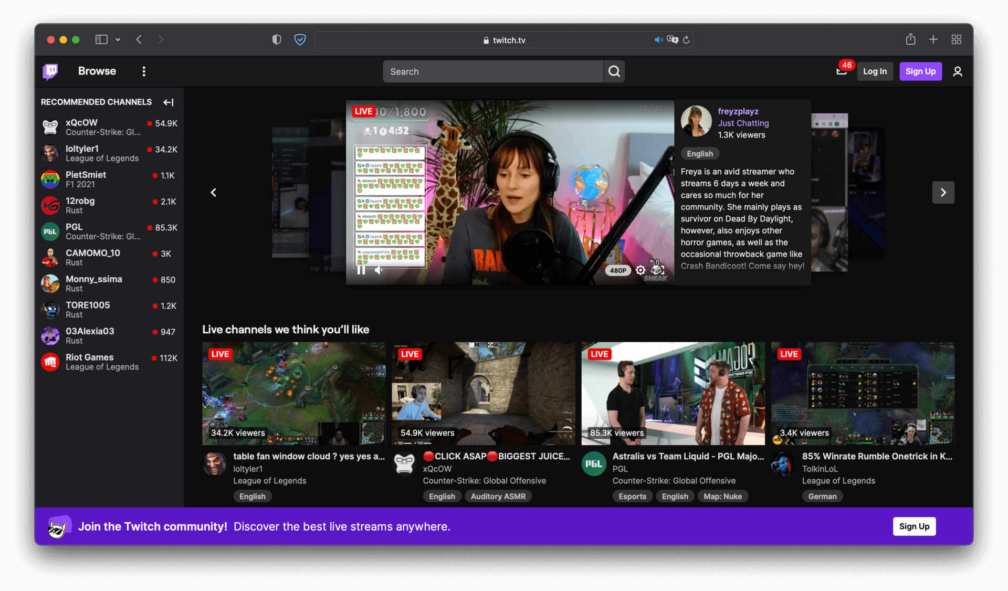Open loltyler1 League of Legends stream thumbnail
The height and width of the screenshot is (591, 1008).
coord(294,394)
